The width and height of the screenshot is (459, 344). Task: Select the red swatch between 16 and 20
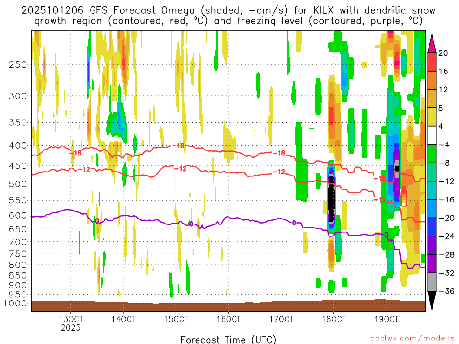(432, 62)
